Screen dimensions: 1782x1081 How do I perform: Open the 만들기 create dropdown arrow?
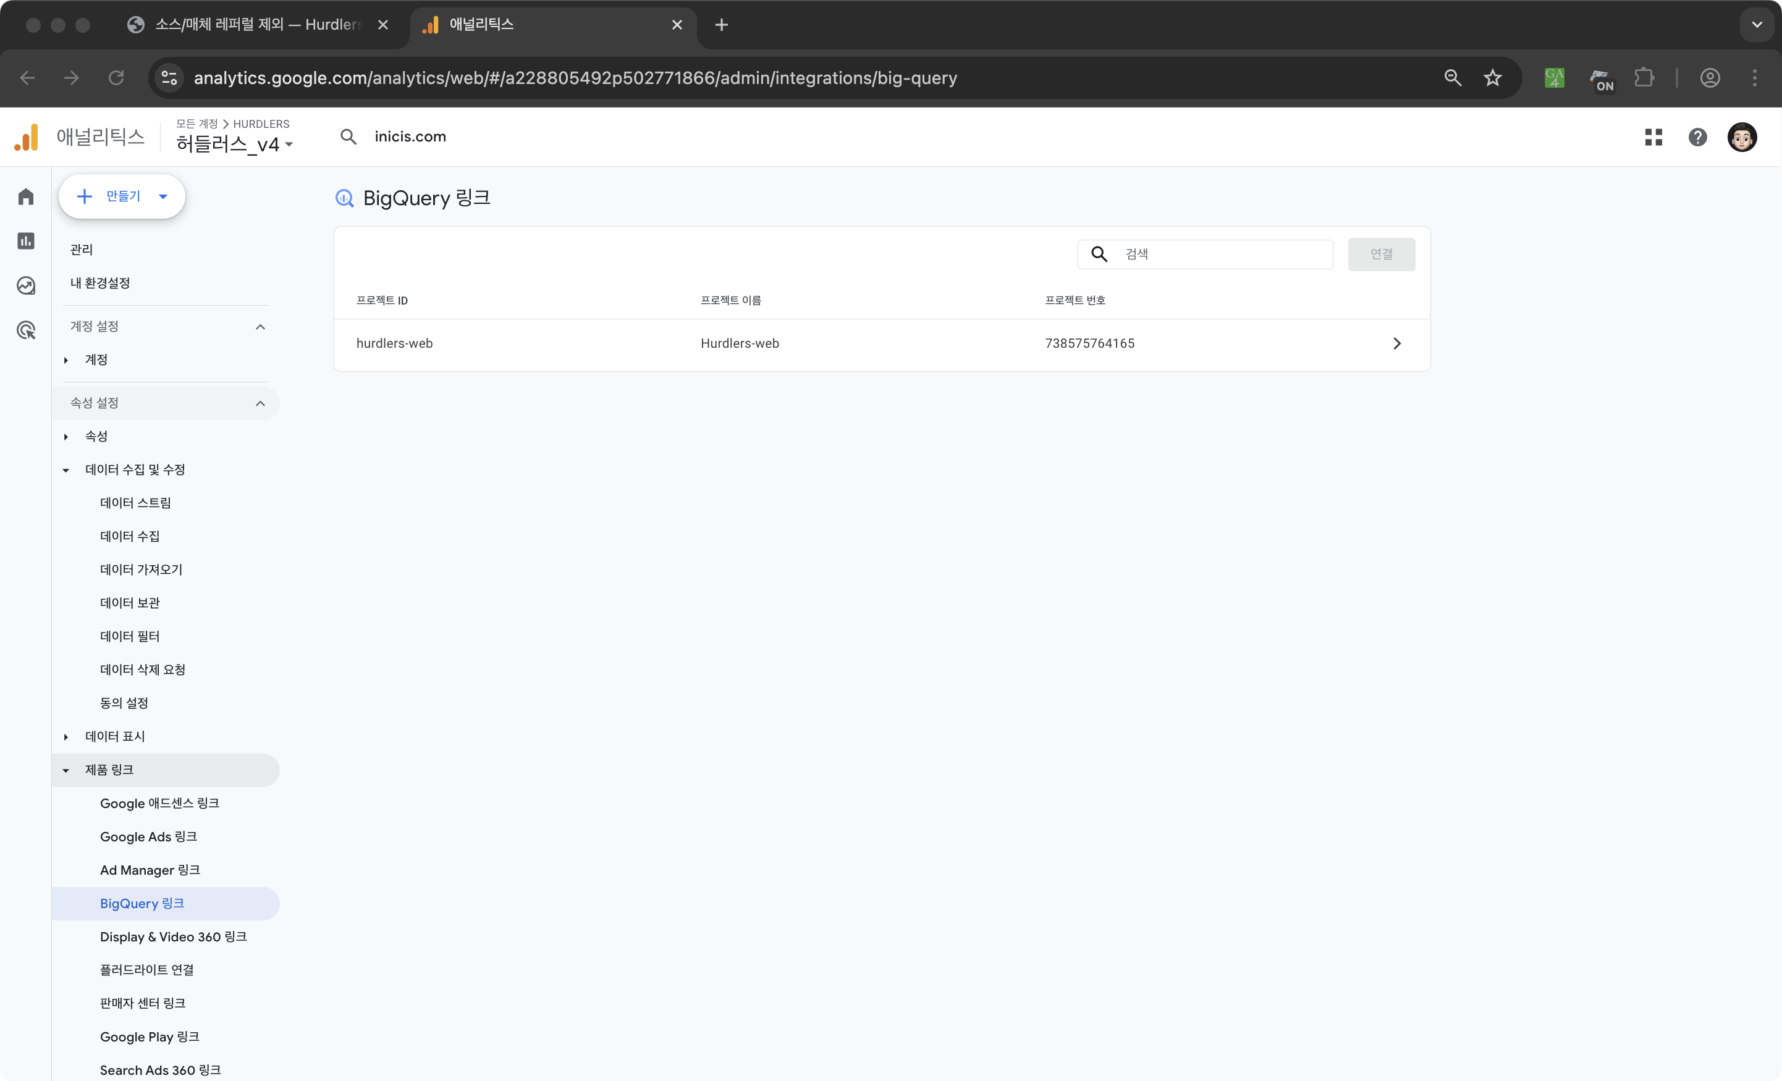163,196
